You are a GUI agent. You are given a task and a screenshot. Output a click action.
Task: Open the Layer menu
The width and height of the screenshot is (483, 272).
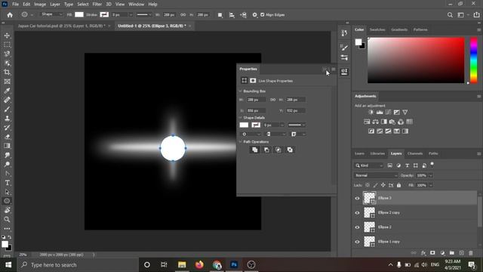[x=55, y=5]
